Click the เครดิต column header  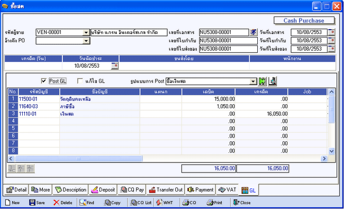click(x=261, y=92)
